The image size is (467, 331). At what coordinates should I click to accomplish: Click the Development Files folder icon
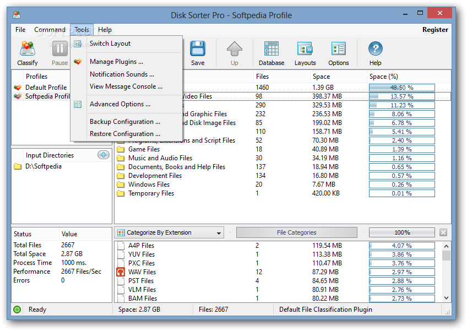(x=121, y=176)
